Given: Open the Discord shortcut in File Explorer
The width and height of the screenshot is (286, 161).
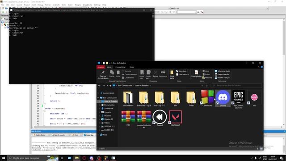Looking at the screenshot, I should click(223, 98).
